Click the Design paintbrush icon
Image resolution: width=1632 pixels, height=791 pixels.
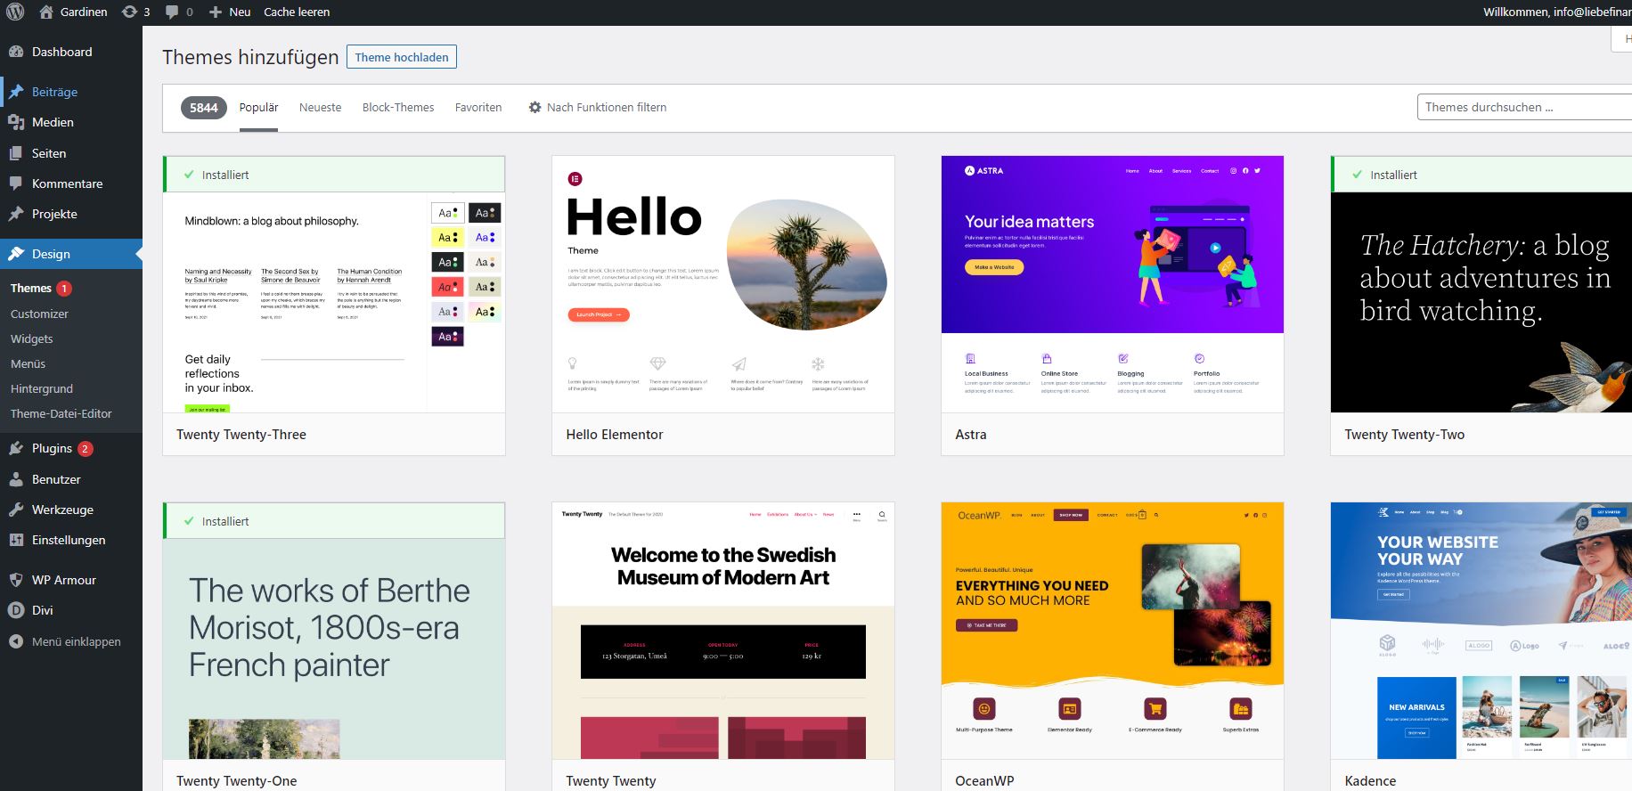[16, 254]
